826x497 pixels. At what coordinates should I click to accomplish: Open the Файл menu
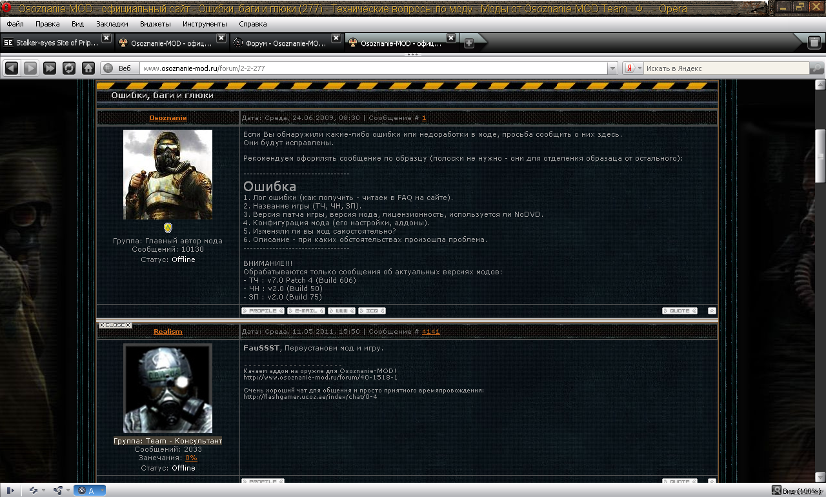coord(15,24)
